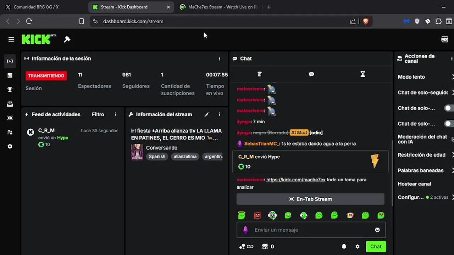This screenshot has width=454, height=255.
Task: Open Moderación del chat con IA
Action: (x=425, y=139)
